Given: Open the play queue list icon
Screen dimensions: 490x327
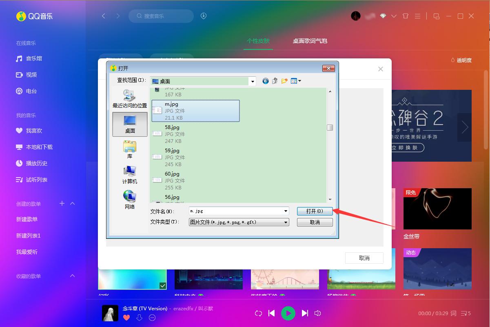Looking at the screenshot, I should pyautogui.click(x=466, y=313).
